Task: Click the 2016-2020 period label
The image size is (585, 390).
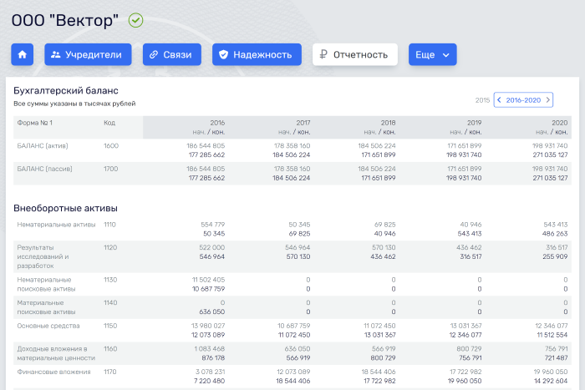Action: coord(523,100)
